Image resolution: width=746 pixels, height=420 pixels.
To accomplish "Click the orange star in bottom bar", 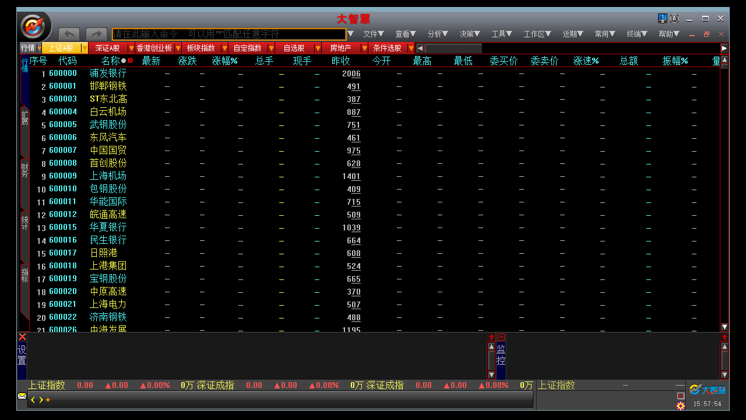I will coord(48,400).
